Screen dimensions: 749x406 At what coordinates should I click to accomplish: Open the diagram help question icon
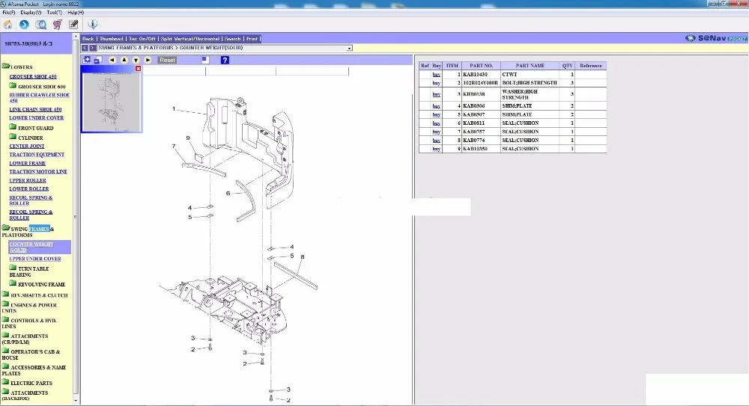225,60
